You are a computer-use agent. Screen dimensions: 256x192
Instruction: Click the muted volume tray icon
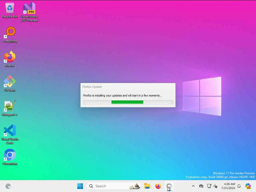pos(215,186)
